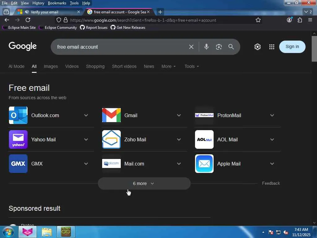Click the Google logo
This screenshot has width=317, height=238.
click(23, 46)
